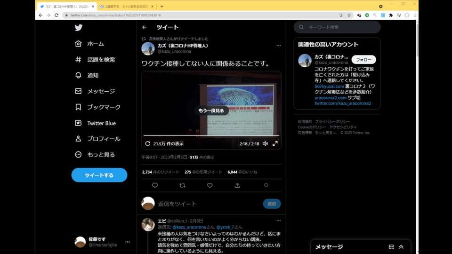The height and width of the screenshot is (254, 452).
Task: Open ホーム in the sidebar
Action: coord(89,44)
